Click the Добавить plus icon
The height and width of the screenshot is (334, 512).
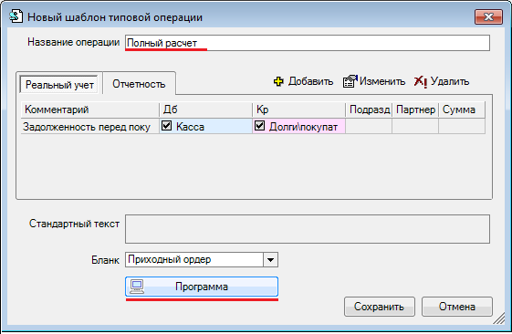tap(278, 81)
